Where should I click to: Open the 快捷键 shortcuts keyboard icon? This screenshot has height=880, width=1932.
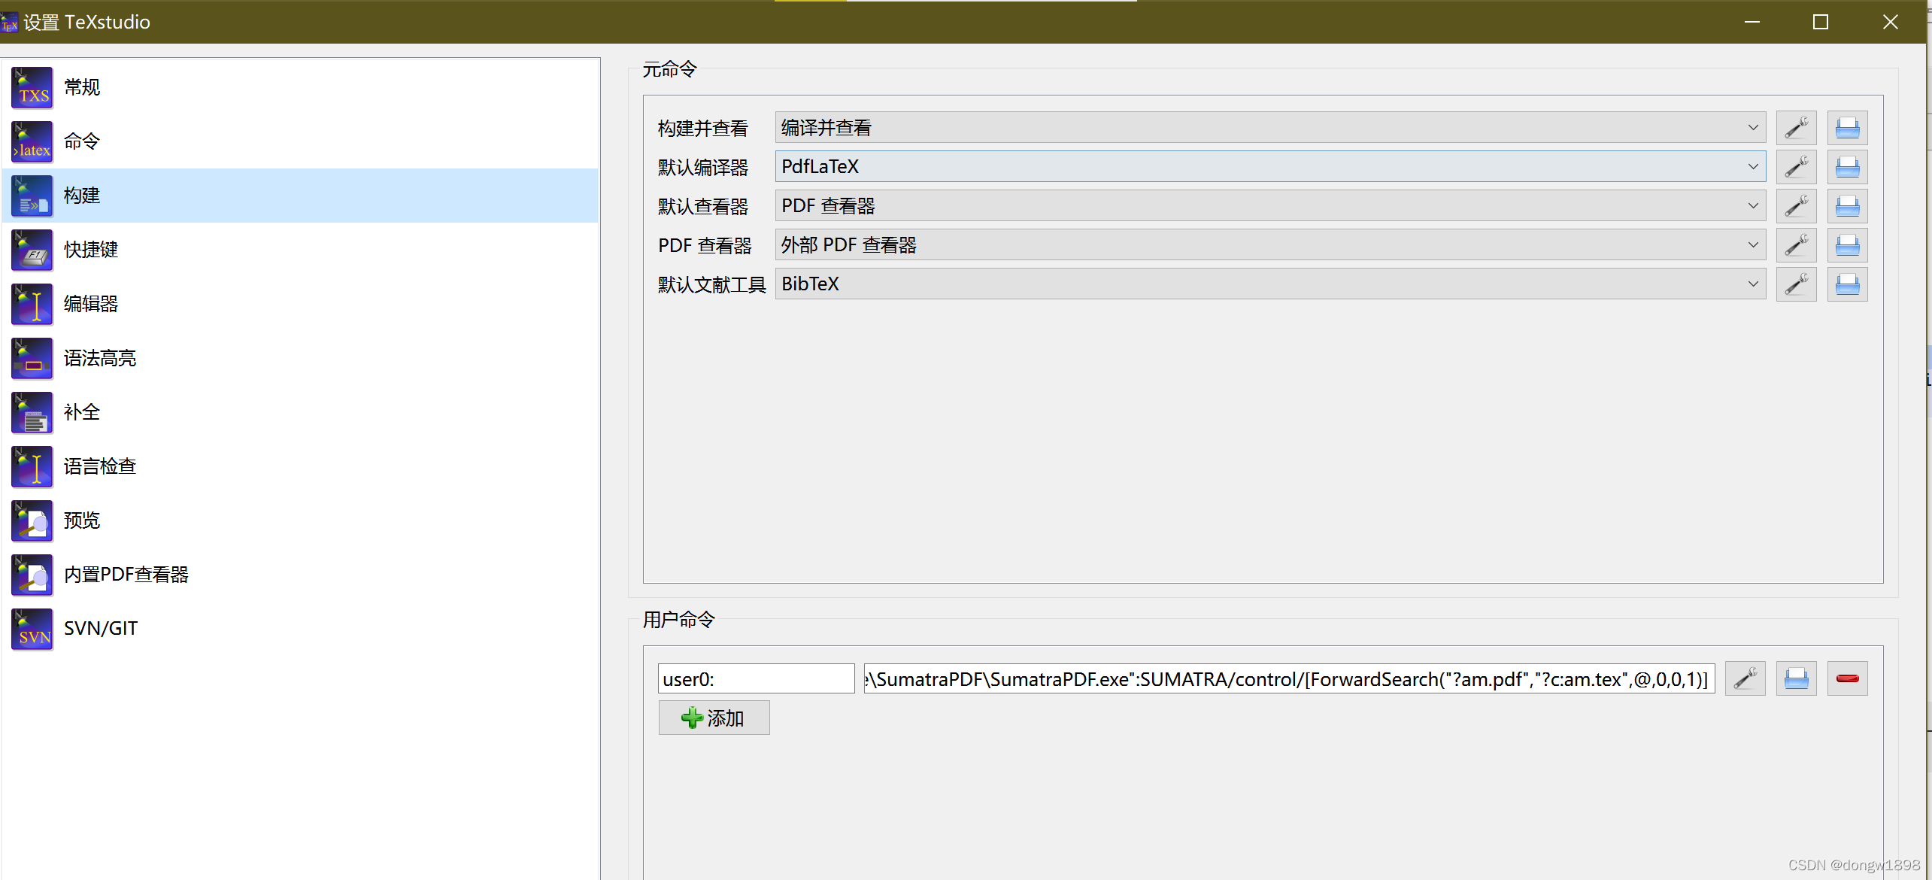[x=32, y=250]
